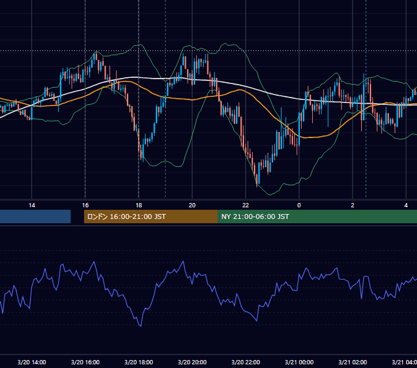Click the 3/20 22:00 time label
This screenshot has height=368, width=417.
245,362
